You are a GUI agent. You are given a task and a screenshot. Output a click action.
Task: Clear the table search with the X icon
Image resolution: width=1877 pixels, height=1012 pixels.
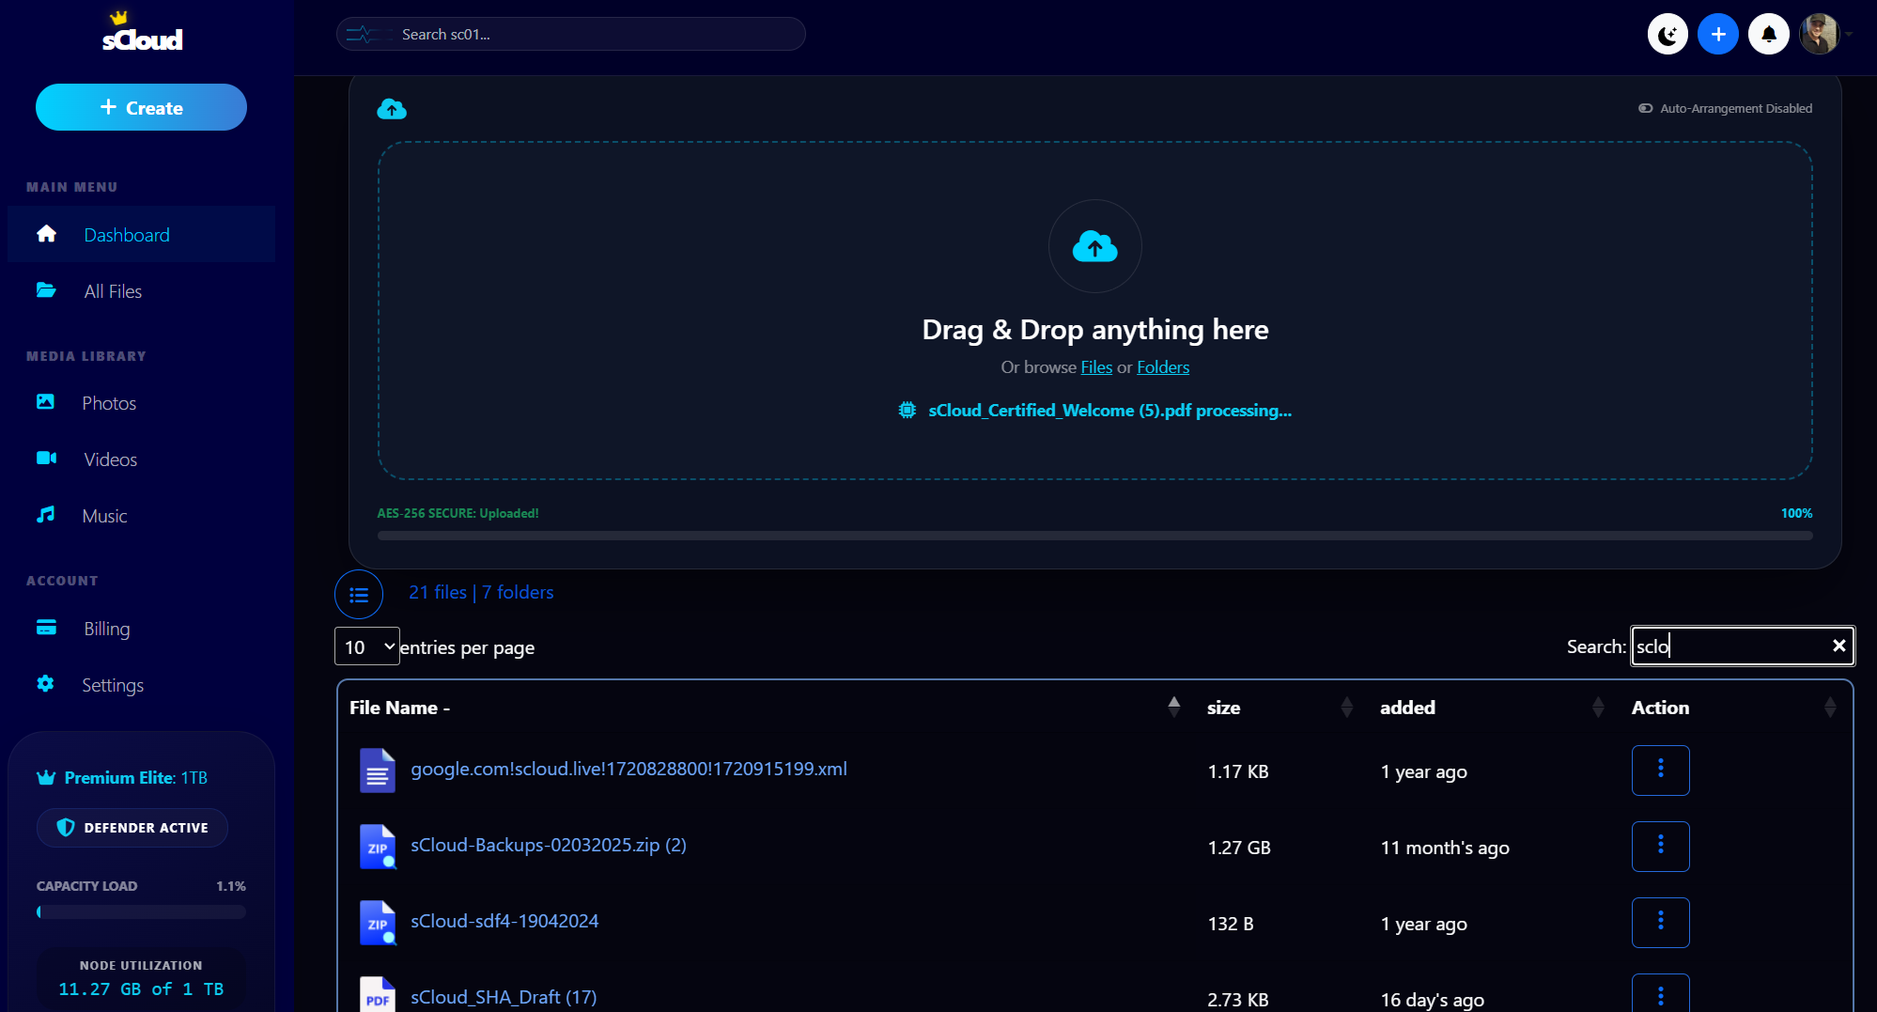tap(1838, 646)
